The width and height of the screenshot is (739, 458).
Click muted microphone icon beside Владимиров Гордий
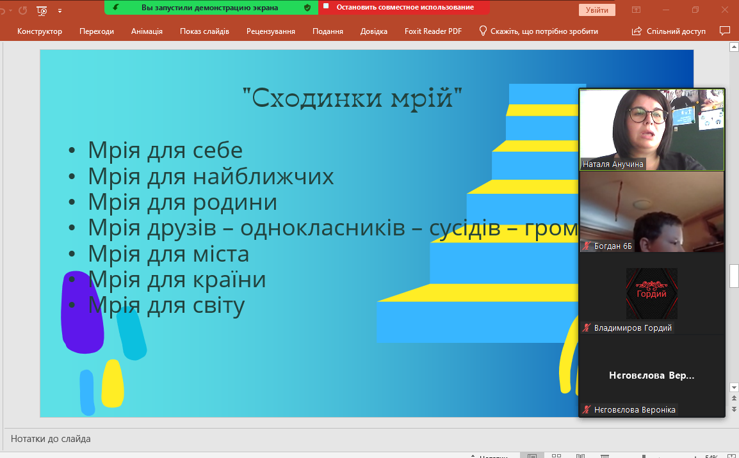click(586, 328)
